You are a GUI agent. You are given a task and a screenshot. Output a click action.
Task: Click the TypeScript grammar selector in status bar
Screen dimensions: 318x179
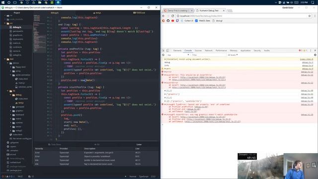(144, 177)
